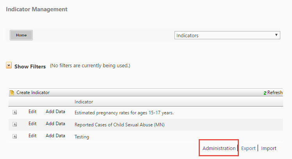Add Data to the Testing indicator
292x159 pixels.
(x=55, y=136)
